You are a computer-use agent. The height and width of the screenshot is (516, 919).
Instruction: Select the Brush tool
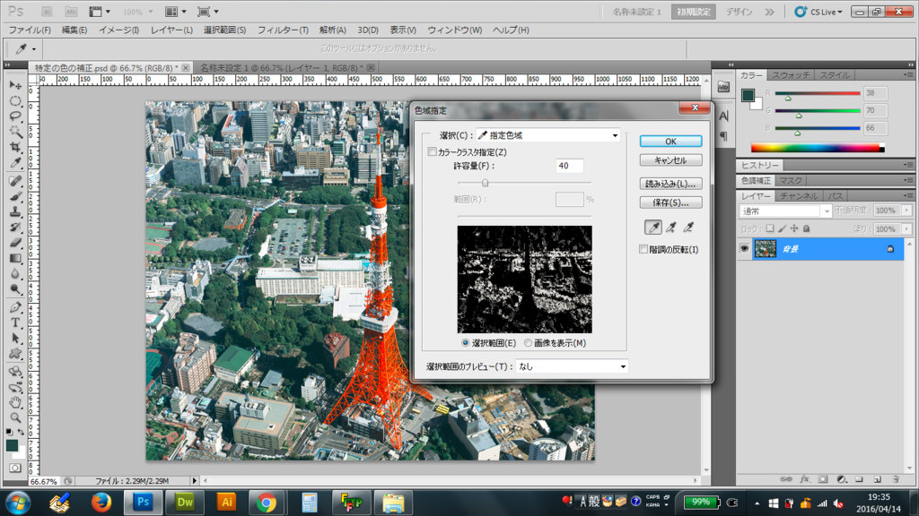15,196
